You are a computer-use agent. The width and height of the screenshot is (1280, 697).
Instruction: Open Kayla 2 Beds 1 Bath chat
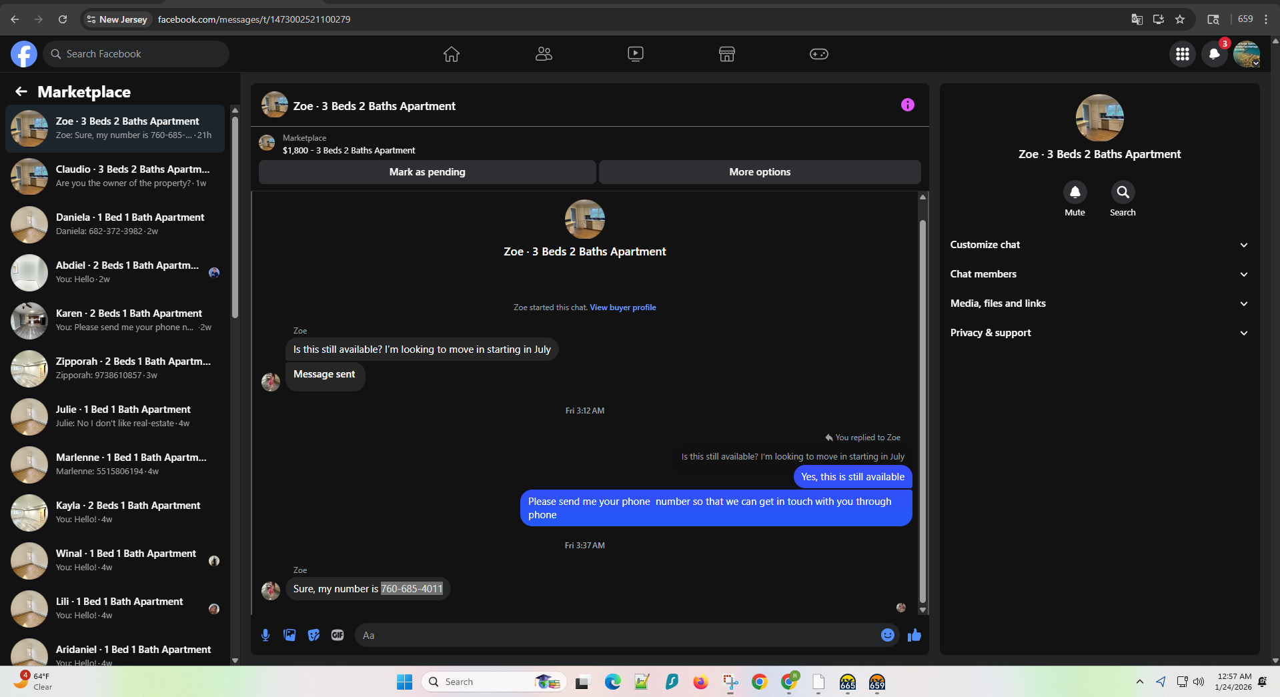[115, 512]
